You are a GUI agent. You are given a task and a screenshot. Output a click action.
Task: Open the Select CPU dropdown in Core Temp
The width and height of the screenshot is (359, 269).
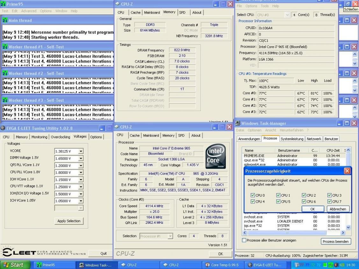(287, 15)
